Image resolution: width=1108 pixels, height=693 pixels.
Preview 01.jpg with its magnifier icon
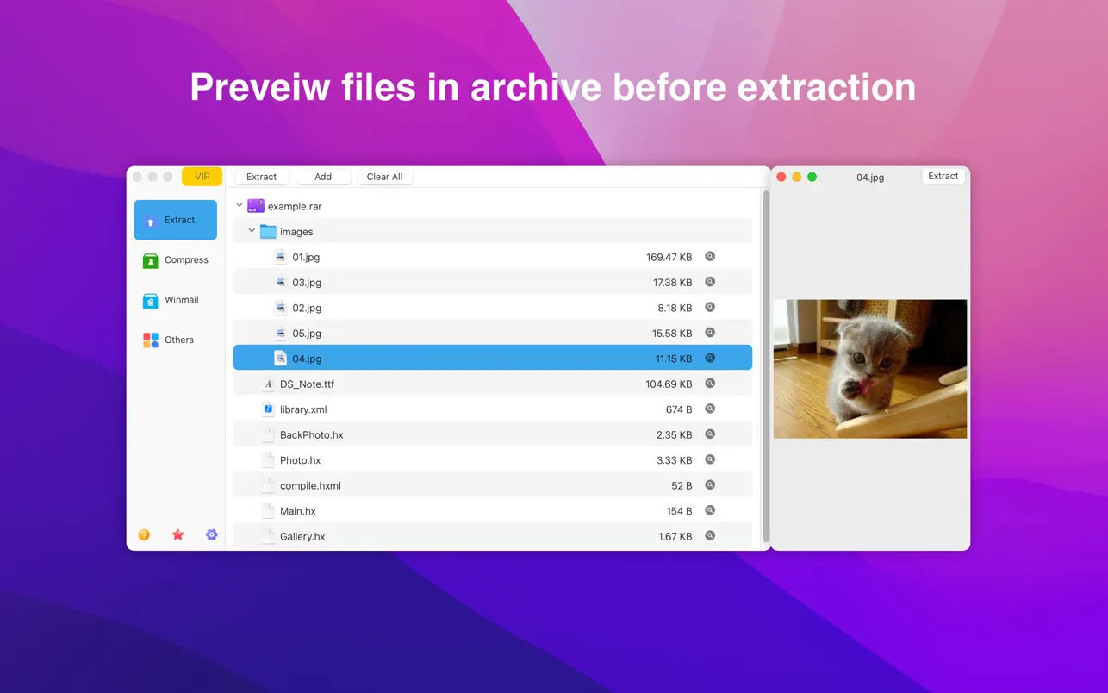click(710, 257)
